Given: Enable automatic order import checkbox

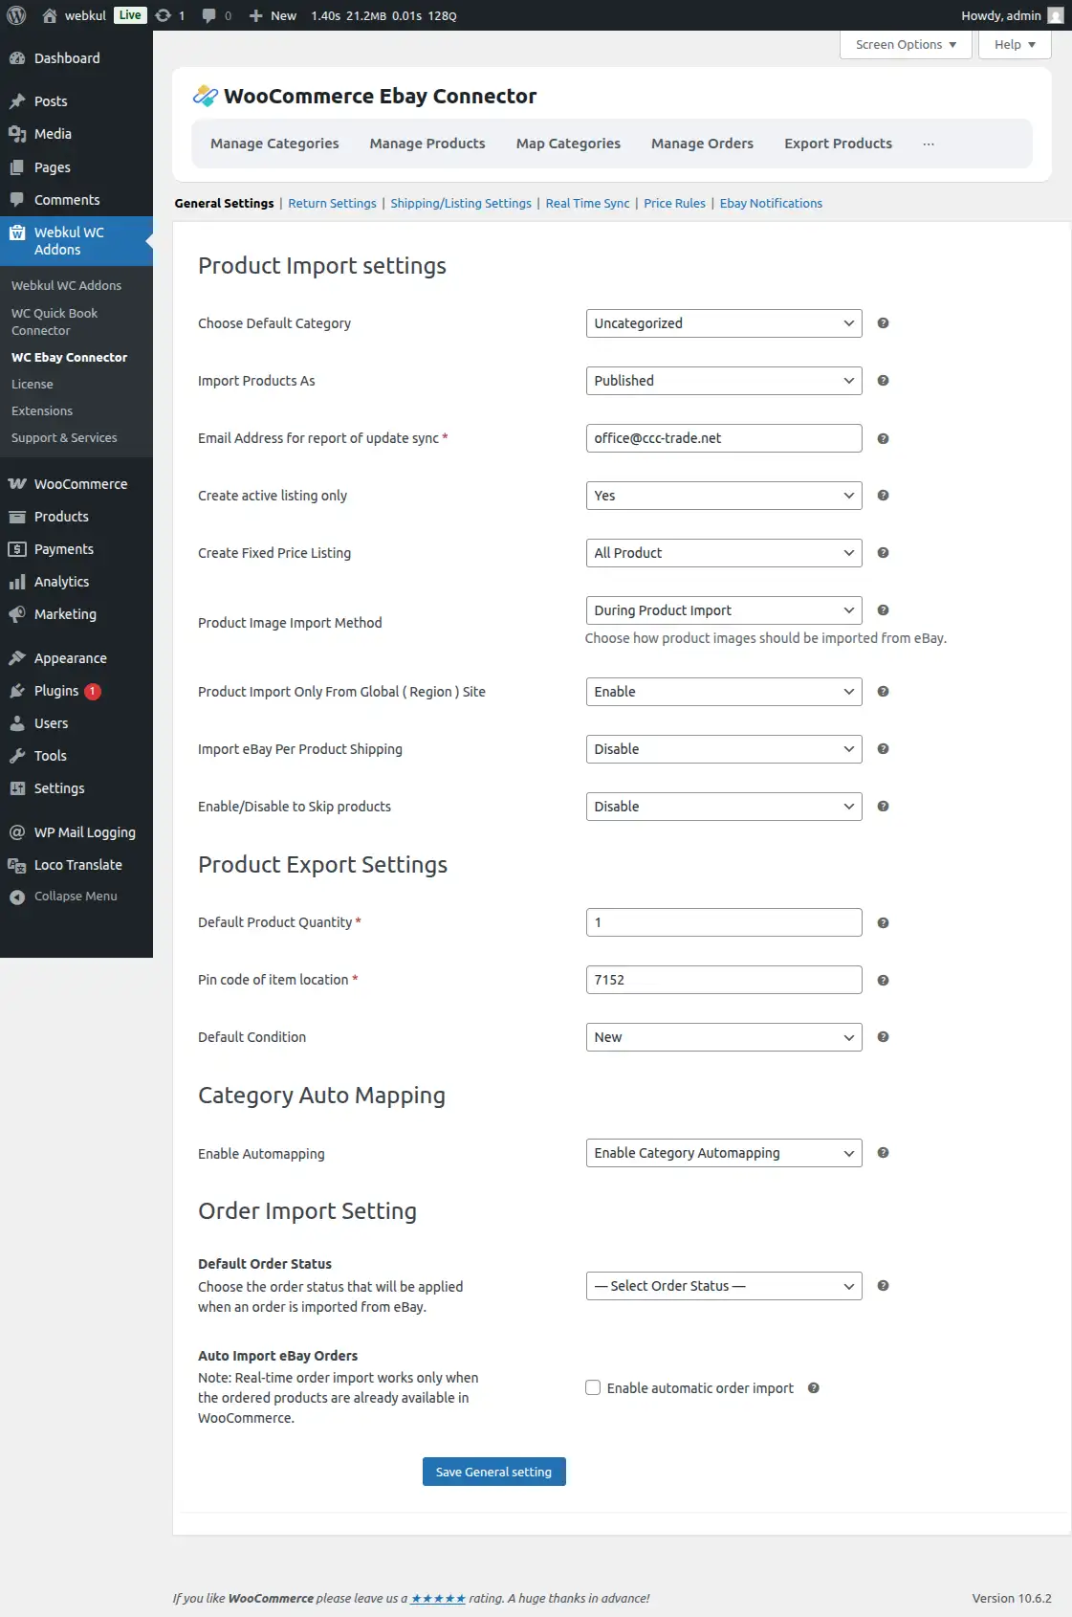Looking at the screenshot, I should [x=593, y=1387].
